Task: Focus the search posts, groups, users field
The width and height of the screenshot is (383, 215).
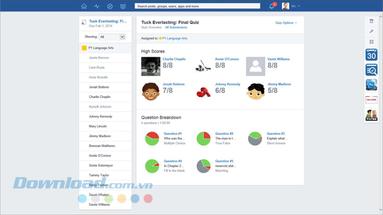Action: pos(197,6)
